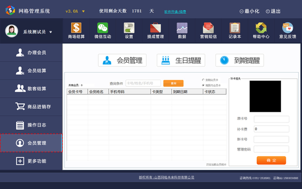Open 数据 chart icon
Viewport: 302px width, 189px height.
pyautogui.click(x=182, y=28)
